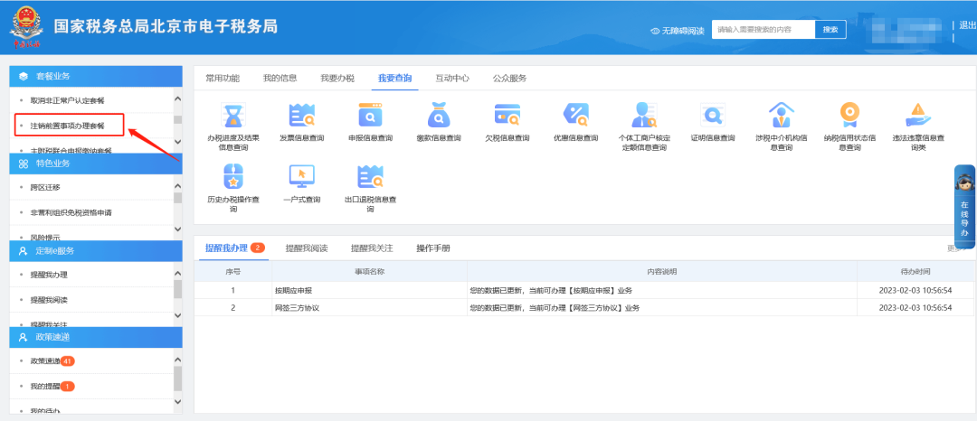Open 注销前置事项办理套餐 in sidebar
This screenshot has height=421, width=977.
67,126
